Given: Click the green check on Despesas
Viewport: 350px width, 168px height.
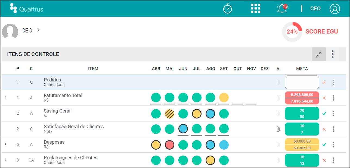Looking at the screenshot, I should coord(324,145).
